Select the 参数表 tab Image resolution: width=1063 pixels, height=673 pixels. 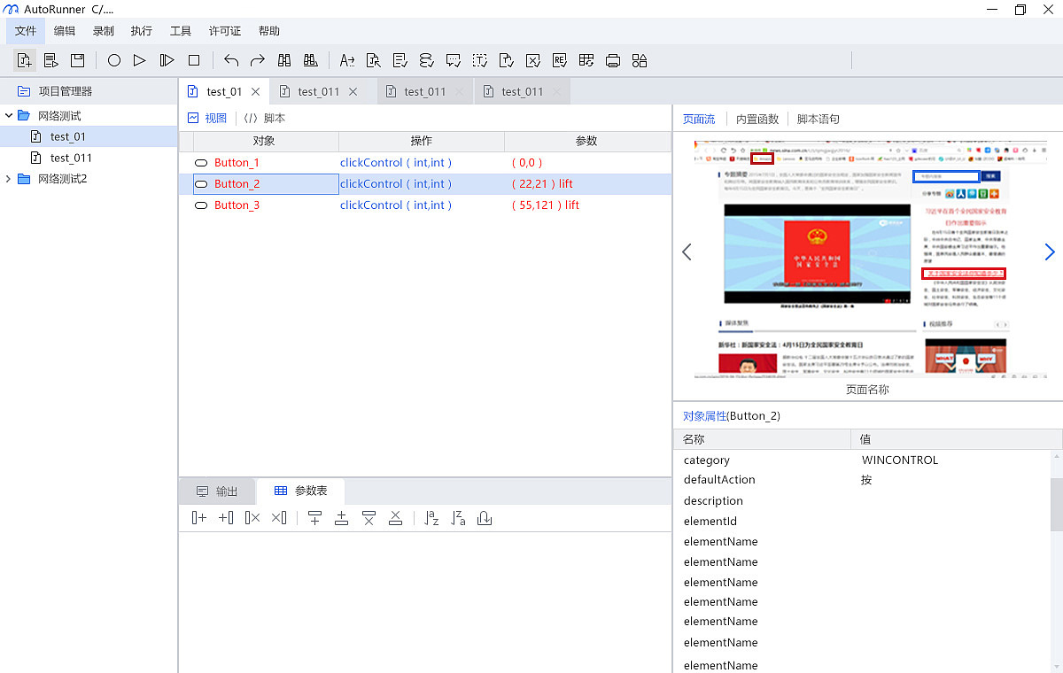301,491
